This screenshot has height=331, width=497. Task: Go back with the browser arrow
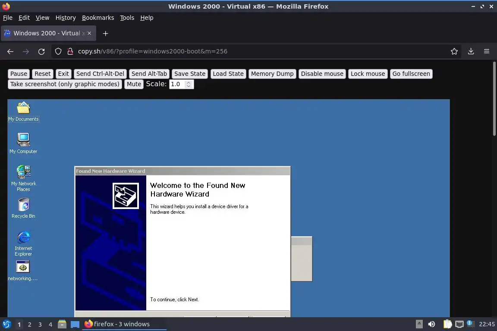pyautogui.click(x=10, y=51)
